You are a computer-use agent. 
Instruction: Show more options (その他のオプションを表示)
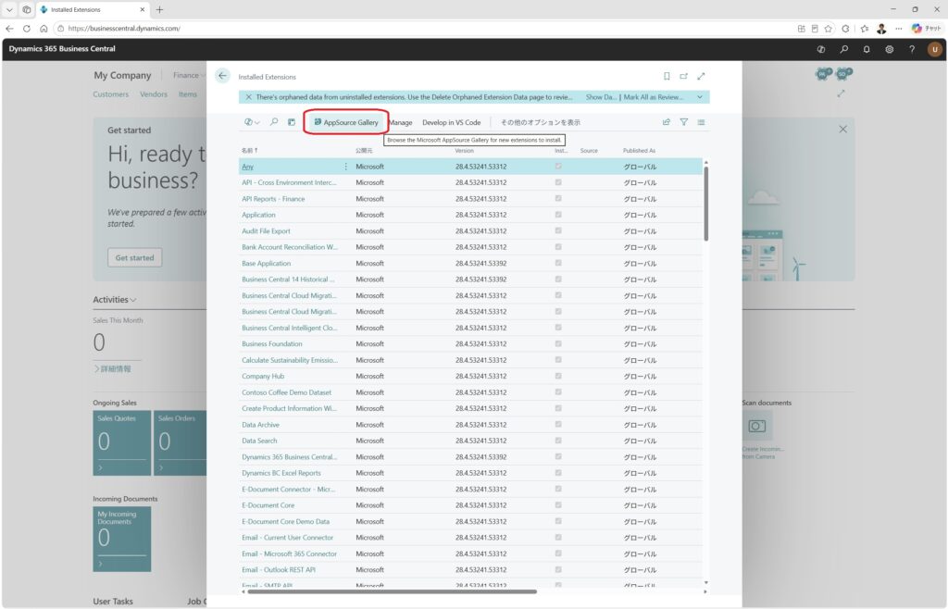(x=540, y=123)
